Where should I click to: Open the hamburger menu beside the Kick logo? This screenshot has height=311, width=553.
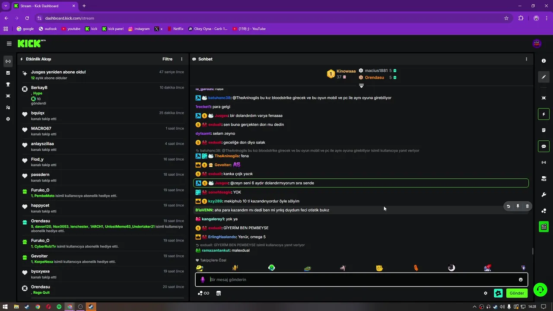tap(9, 44)
